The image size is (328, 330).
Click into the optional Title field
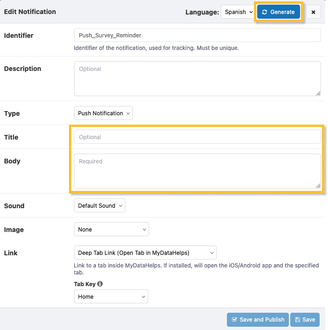pyautogui.click(x=197, y=137)
